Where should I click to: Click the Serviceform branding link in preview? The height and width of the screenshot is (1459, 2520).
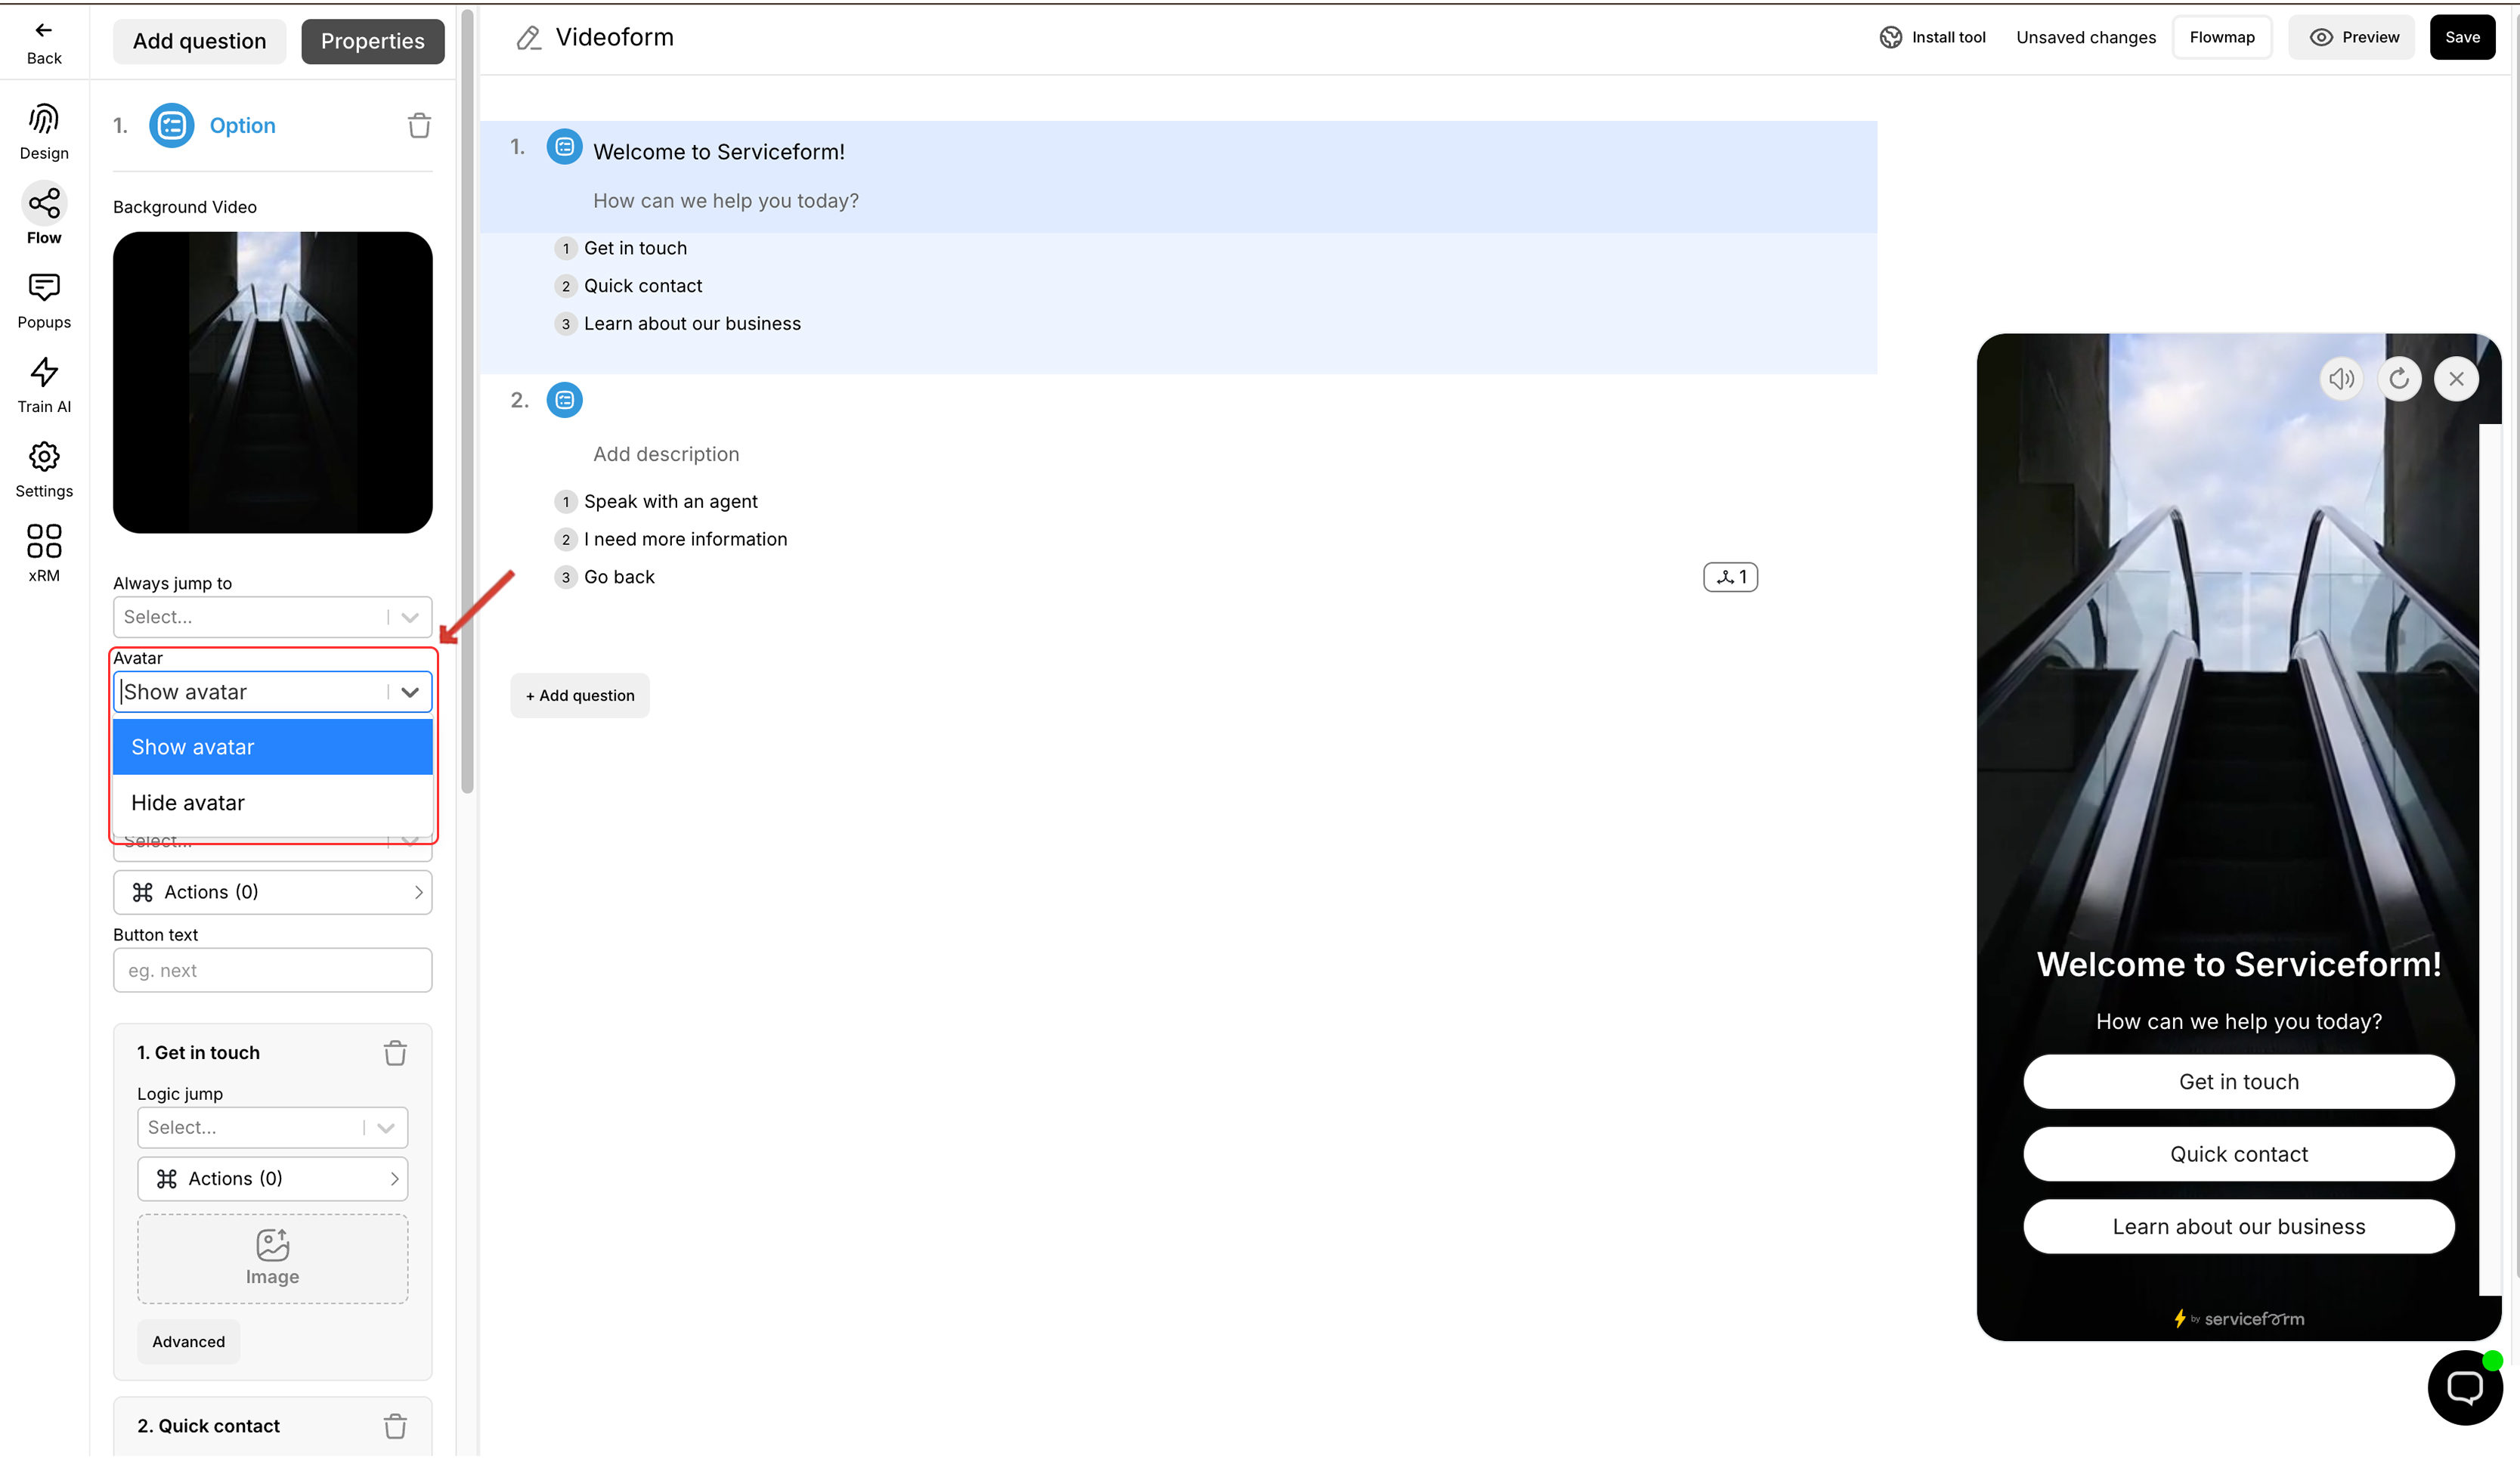pyautogui.click(x=2238, y=1320)
